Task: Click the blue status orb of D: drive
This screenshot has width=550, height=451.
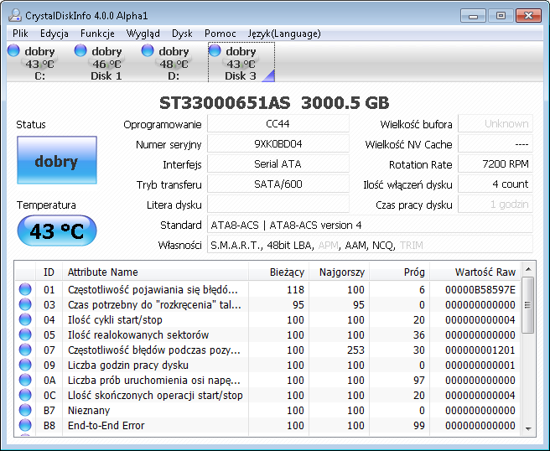Action: pyautogui.click(x=148, y=50)
